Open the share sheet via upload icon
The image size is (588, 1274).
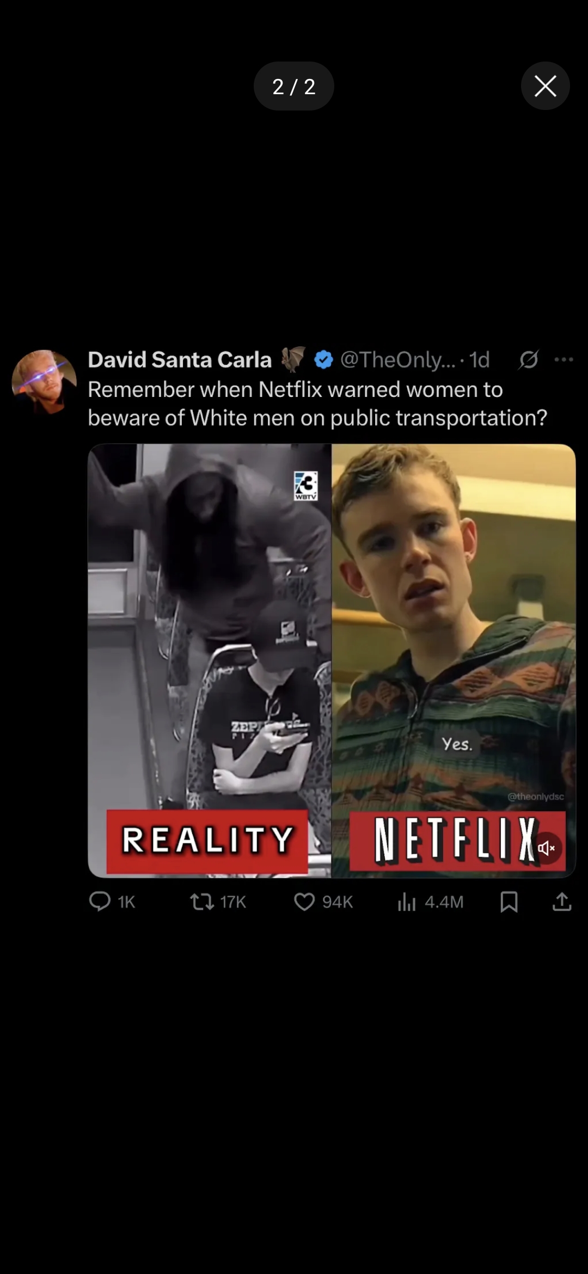click(562, 902)
